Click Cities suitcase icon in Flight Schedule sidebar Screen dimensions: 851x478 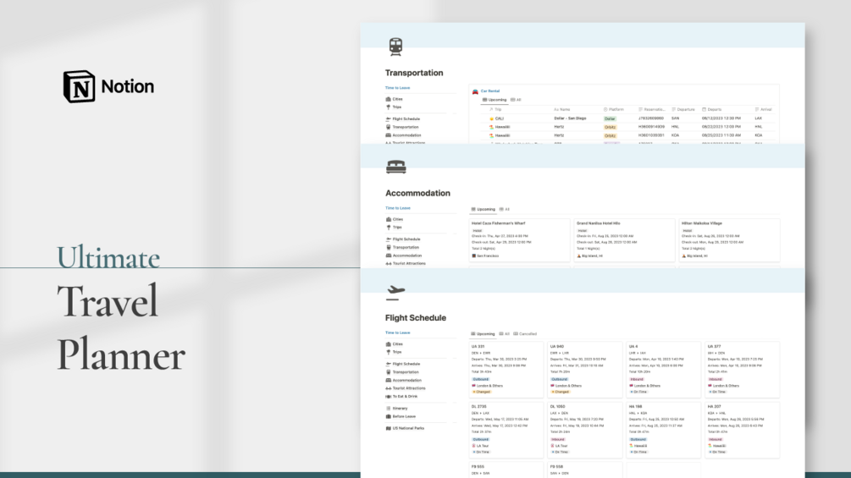388,344
